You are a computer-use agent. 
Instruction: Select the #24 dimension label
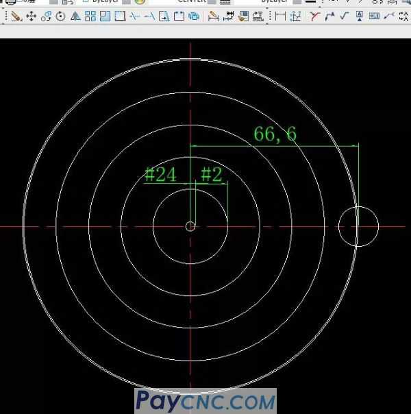(x=160, y=175)
